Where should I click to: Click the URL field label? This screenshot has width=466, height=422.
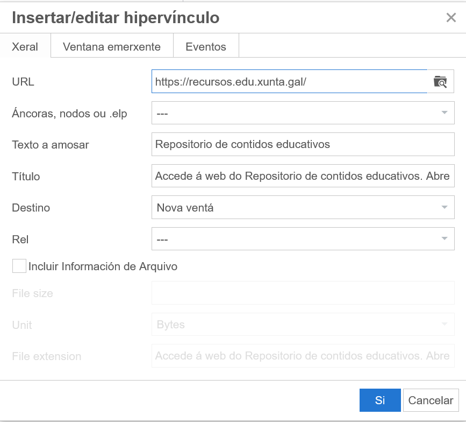[23, 82]
